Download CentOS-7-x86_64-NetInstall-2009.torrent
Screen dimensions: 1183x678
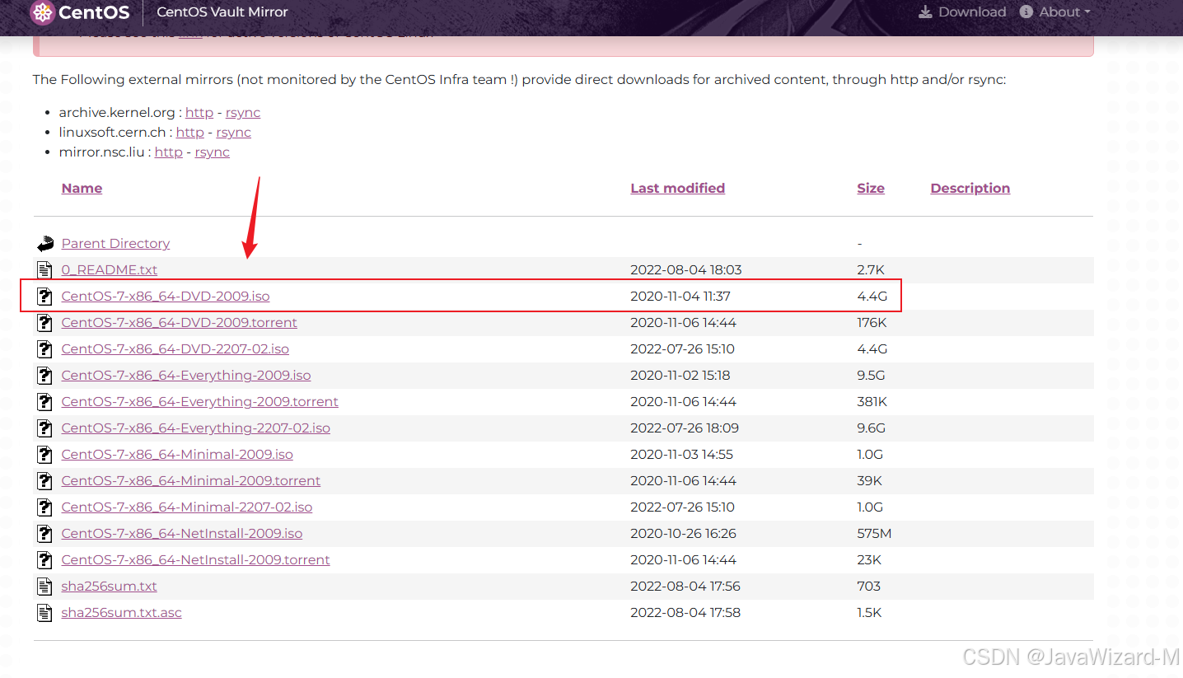(x=195, y=560)
